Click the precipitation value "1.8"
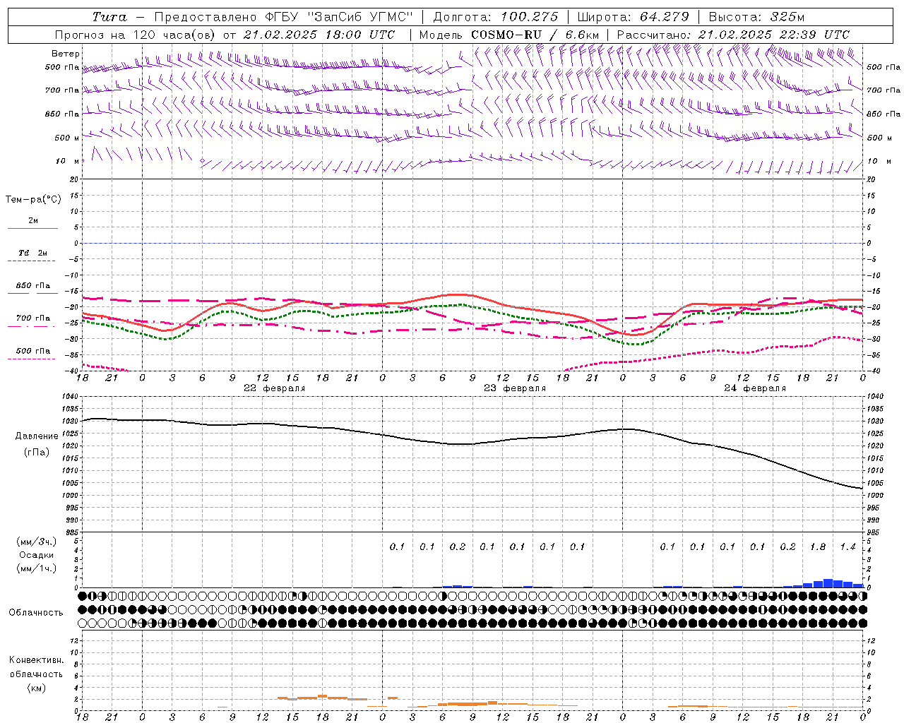The height and width of the screenshot is (723, 904). (818, 547)
